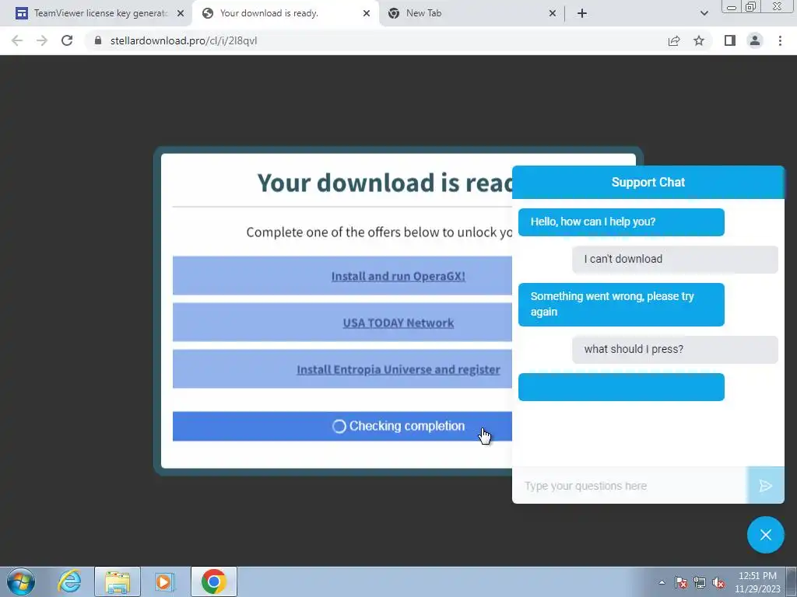
Task: Open Install Entropia Universe and register offer
Action: [398, 369]
